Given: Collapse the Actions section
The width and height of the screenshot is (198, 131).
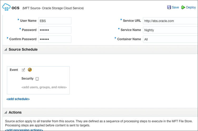Looking at the screenshot, I should [6, 112].
